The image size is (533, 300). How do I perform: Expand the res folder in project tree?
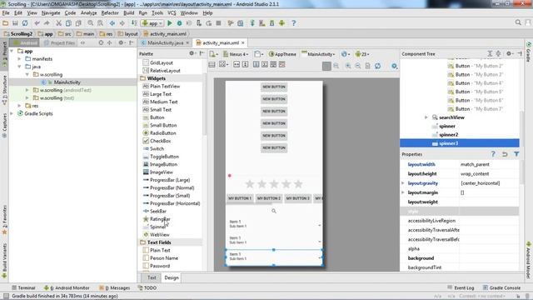(x=20, y=106)
